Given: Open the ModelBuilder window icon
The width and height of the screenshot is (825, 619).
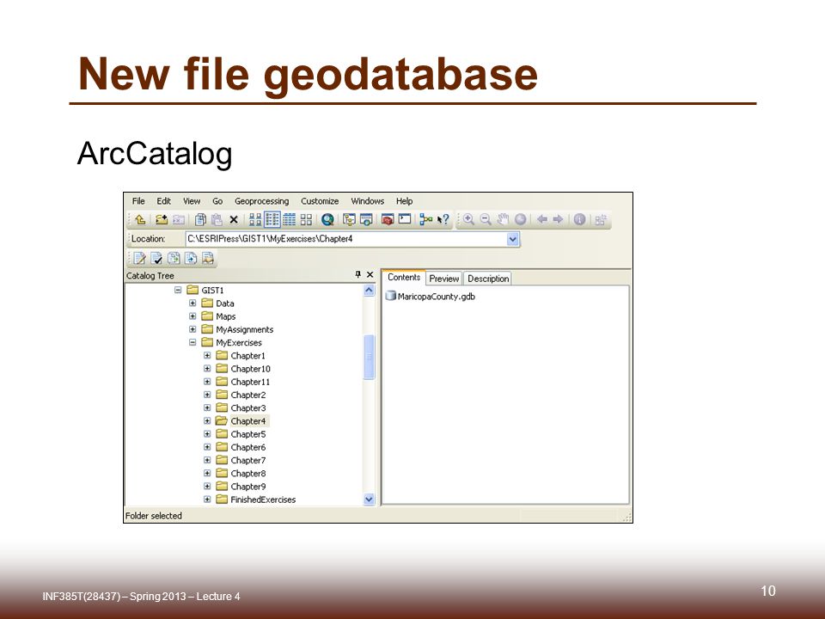Looking at the screenshot, I should [x=426, y=219].
